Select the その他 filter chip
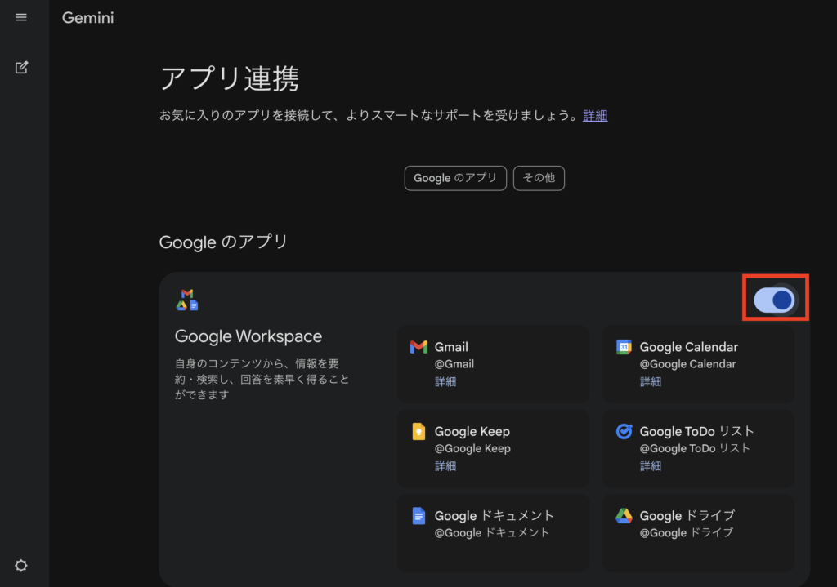The height and width of the screenshot is (587, 837). pos(539,178)
